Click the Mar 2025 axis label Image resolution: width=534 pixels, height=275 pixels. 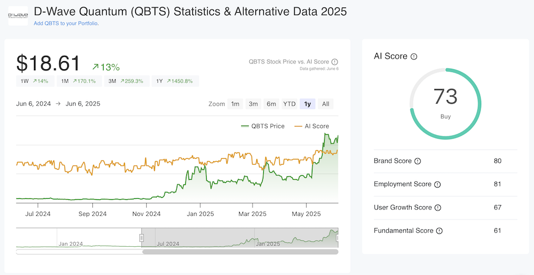[253, 214]
